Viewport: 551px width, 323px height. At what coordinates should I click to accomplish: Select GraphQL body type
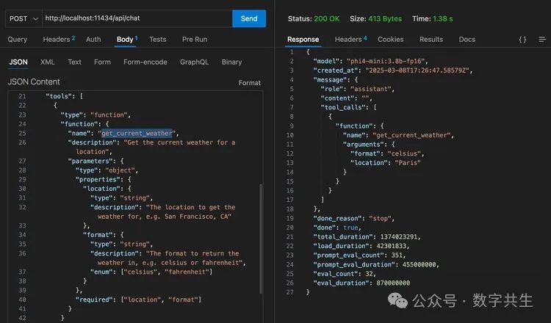click(x=195, y=62)
